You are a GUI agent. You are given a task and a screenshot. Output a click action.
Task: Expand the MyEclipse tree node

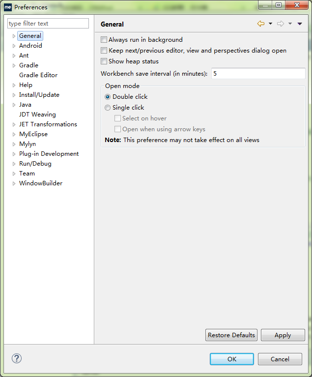point(14,134)
